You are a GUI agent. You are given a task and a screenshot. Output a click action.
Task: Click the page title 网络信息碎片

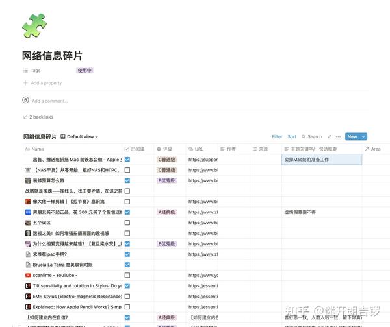click(x=52, y=56)
